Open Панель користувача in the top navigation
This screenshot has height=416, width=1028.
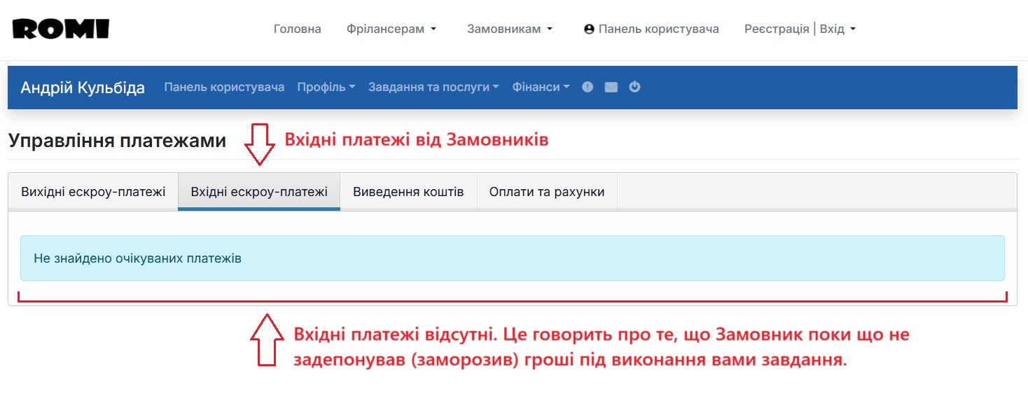click(651, 29)
